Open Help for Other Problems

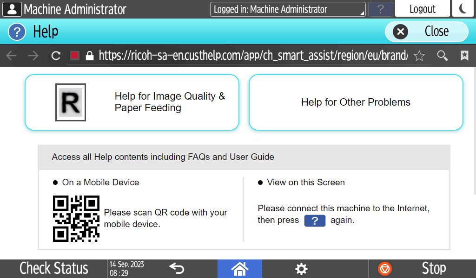[x=356, y=102]
